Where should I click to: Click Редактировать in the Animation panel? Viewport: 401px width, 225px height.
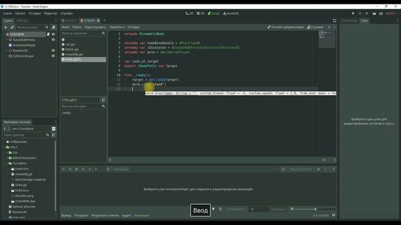click(301, 169)
